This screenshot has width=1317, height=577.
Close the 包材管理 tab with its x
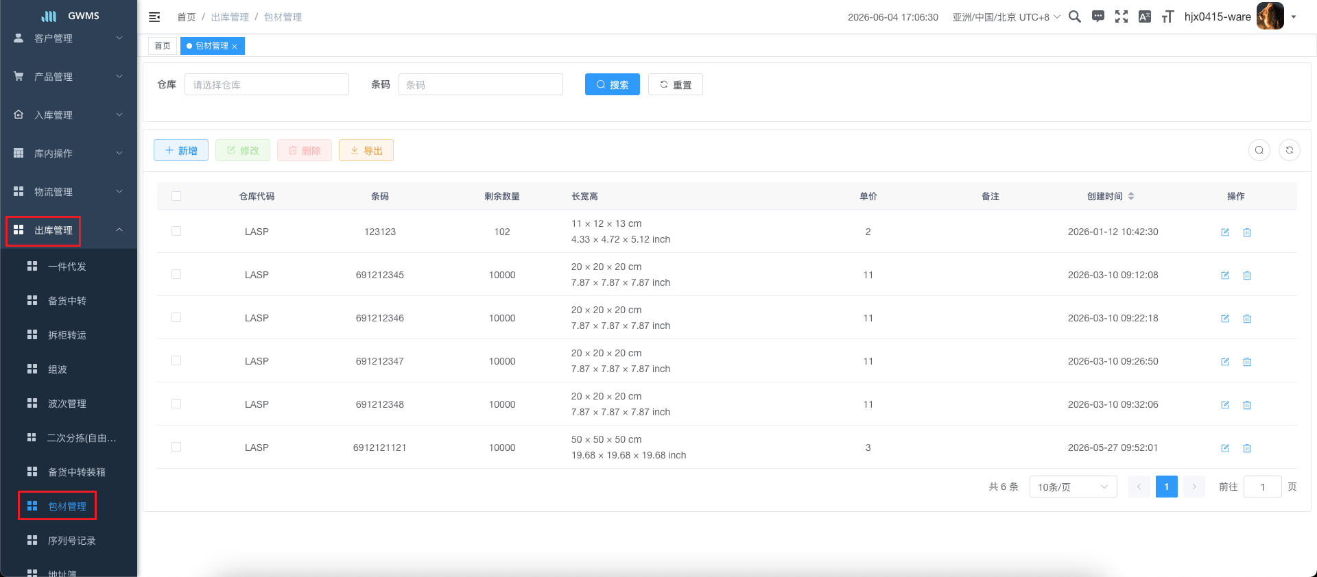pyautogui.click(x=235, y=47)
